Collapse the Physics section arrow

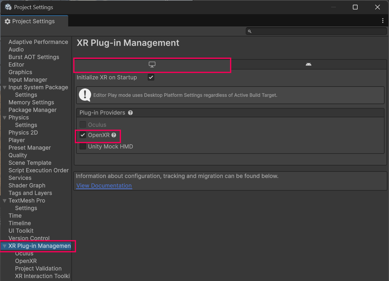4,118
